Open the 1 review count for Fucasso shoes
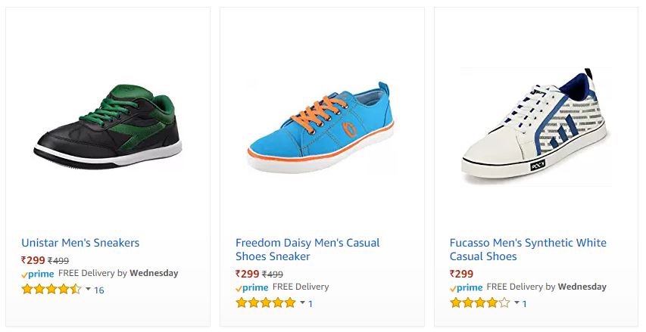Screen dimensions: 646x332 point(524,303)
